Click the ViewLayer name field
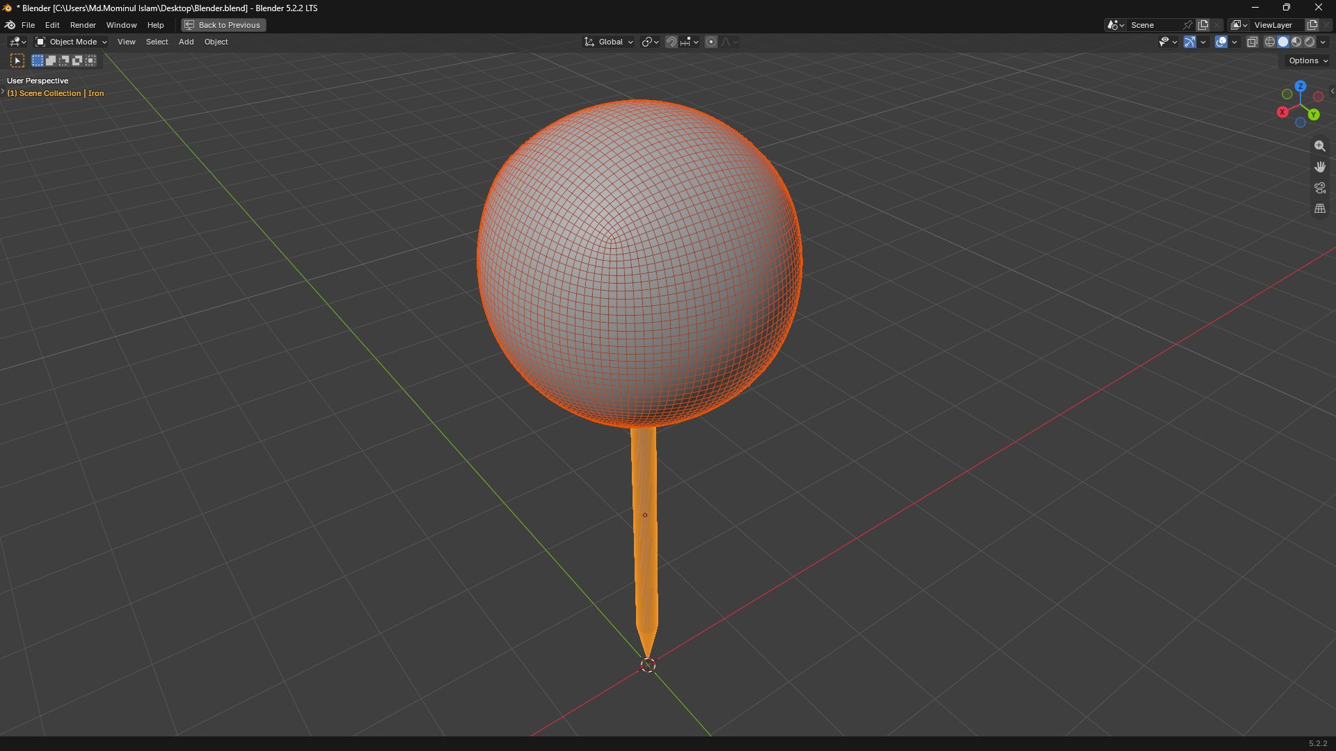1336x751 pixels. (1278, 25)
